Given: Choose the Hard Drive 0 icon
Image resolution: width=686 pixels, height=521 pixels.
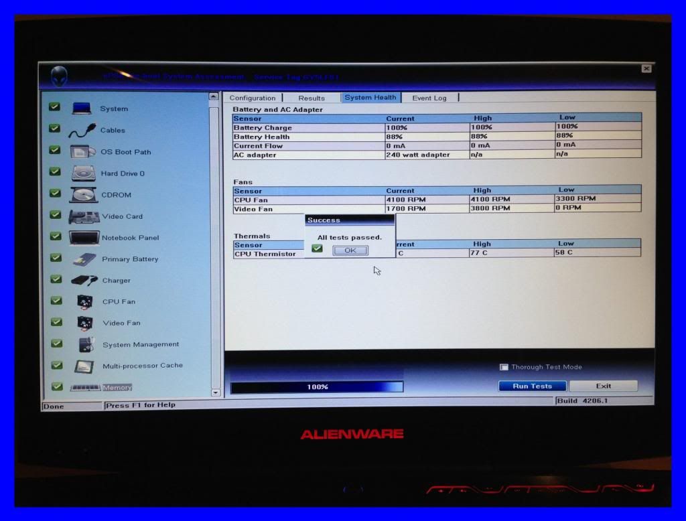Looking at the screenshot, I should 83,173.
